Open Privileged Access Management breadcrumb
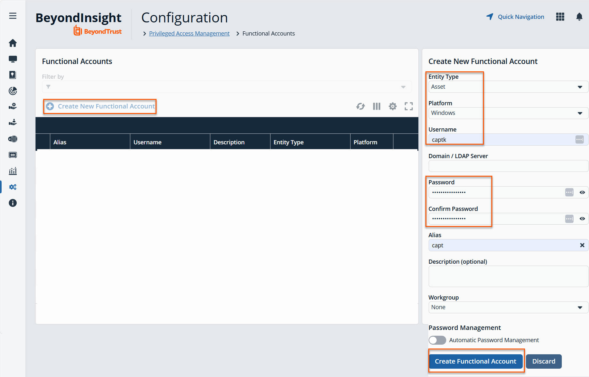589x377 pixels. pyautogui.click(x=189, y=34)
